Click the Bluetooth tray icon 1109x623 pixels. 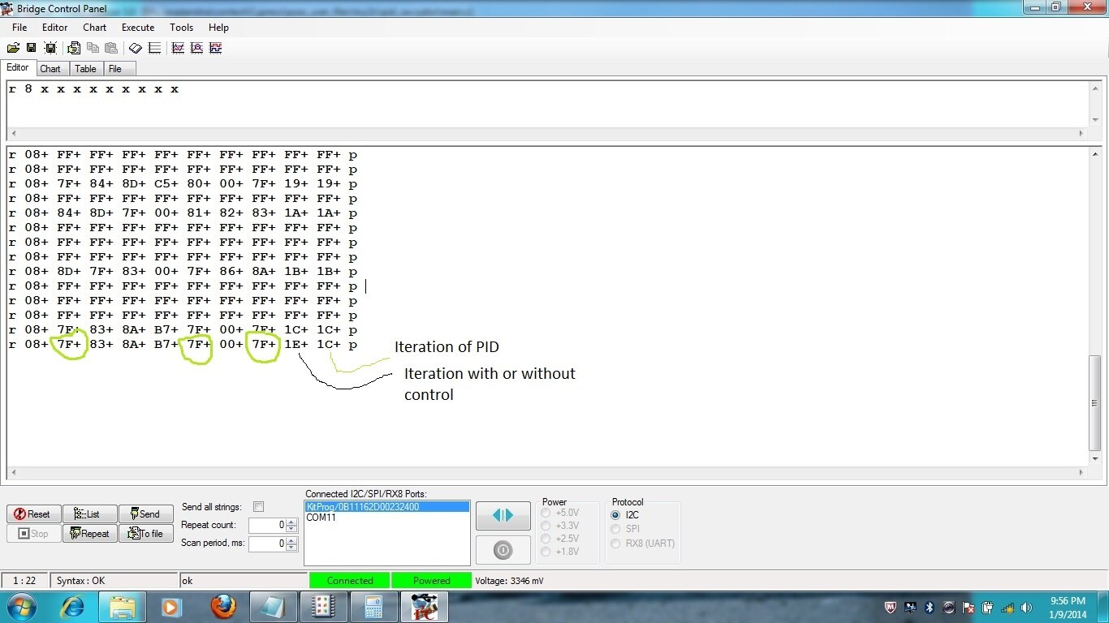930,608
